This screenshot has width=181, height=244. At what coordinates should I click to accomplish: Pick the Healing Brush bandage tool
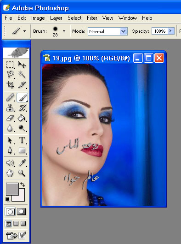(10, 97)
